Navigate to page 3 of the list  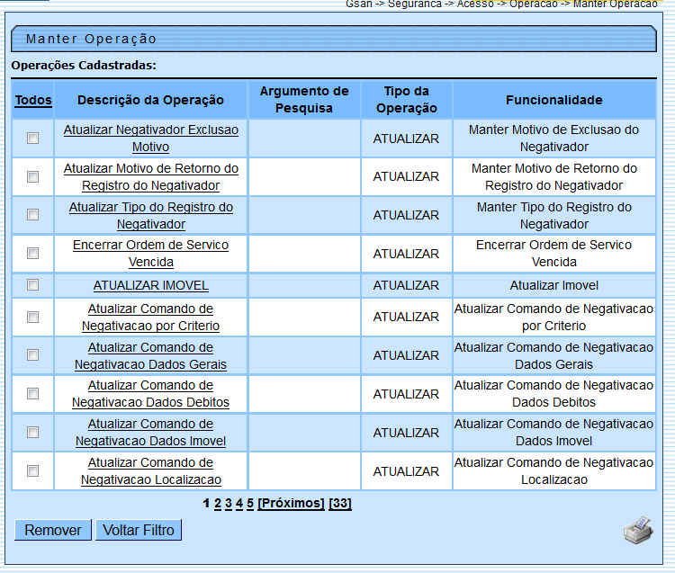click(x=229, y=504)
